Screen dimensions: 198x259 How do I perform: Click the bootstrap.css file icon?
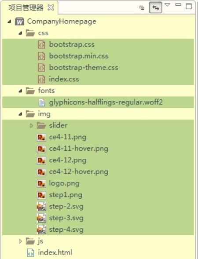point(41,44)
